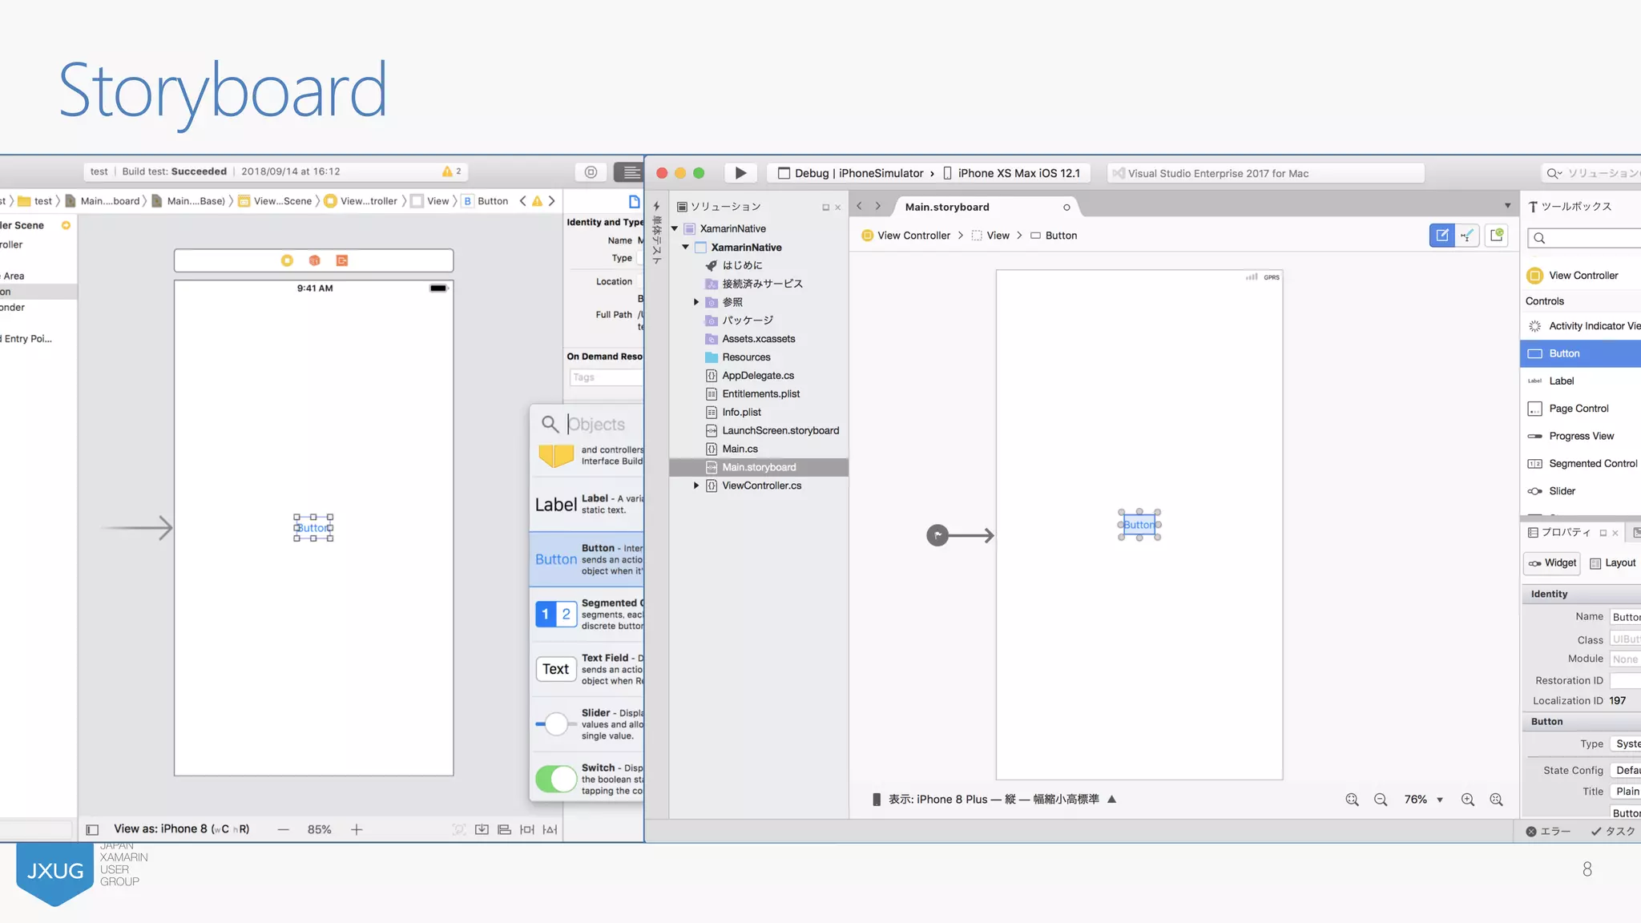Screen dimensions: 1641x923
Task: Click zoom out magnifier beside 76% value
Action: 1381,800
